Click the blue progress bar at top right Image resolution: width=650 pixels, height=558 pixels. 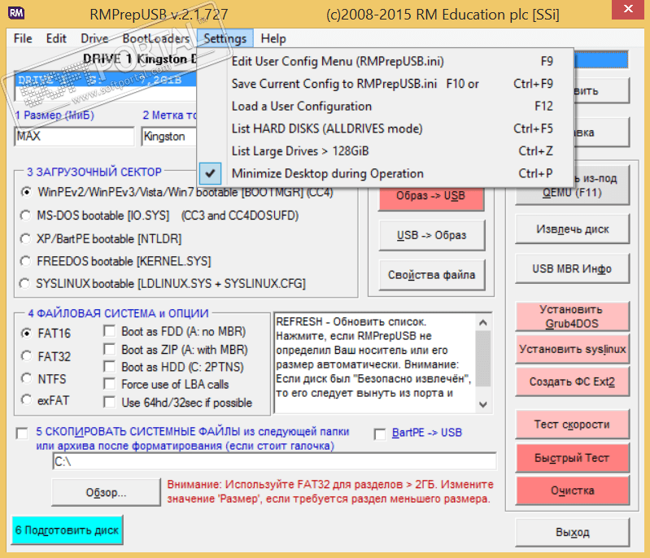point(601,59)
